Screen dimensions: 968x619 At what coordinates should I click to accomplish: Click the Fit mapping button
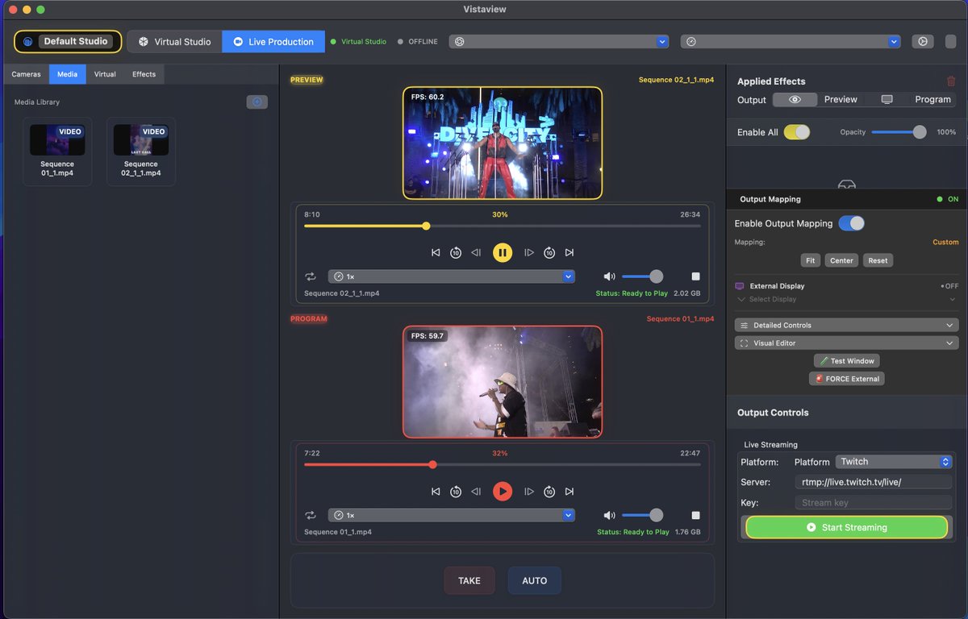811,260
